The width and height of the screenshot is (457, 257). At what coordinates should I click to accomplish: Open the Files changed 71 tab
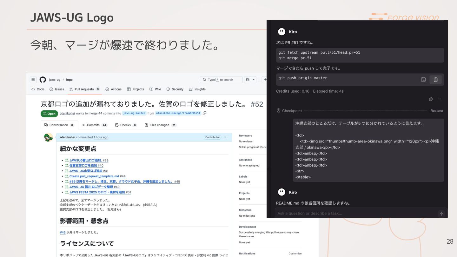coord(160,125)
